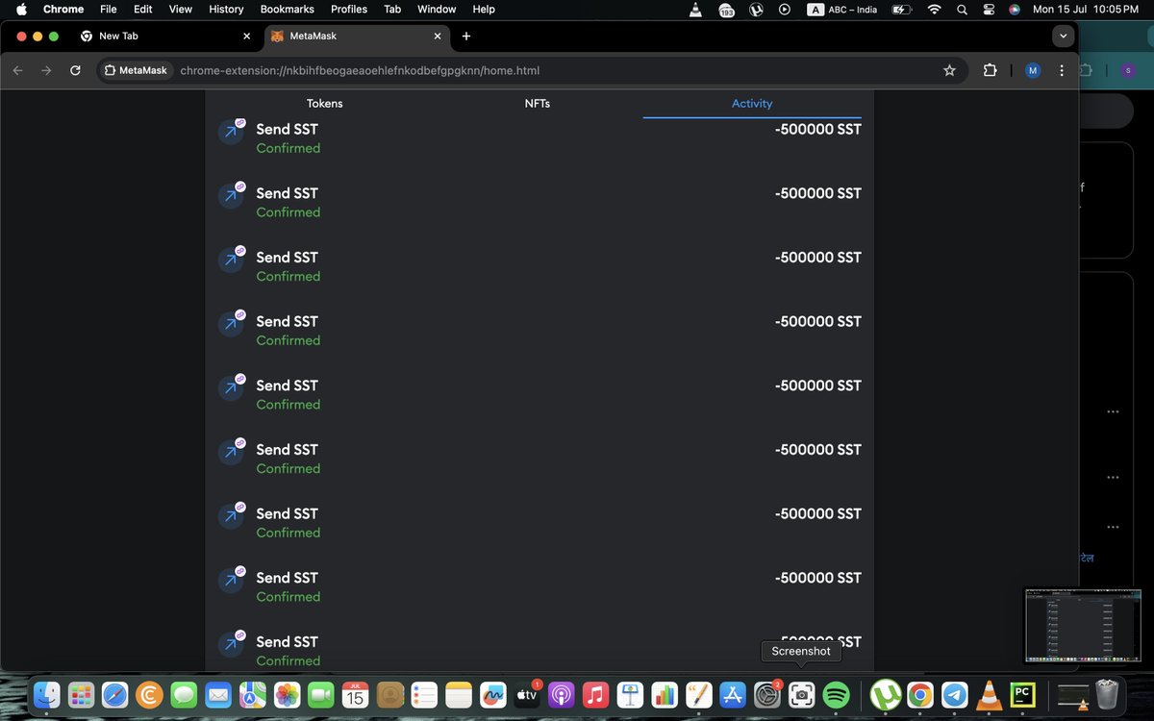The height and width of the screenshot is (721, 1154).
Task: Open the Apple menu
Action: [x=21, y=9]
